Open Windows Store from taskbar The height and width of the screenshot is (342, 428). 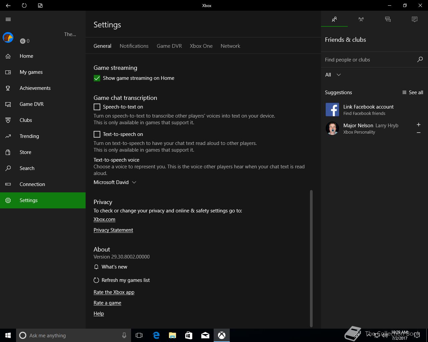click(189, 335)
